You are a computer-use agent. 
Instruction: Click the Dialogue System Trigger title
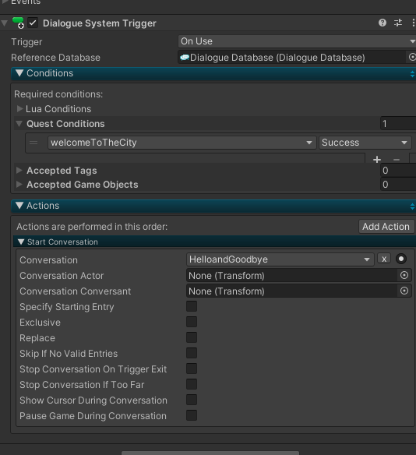[x=100, y=23]
